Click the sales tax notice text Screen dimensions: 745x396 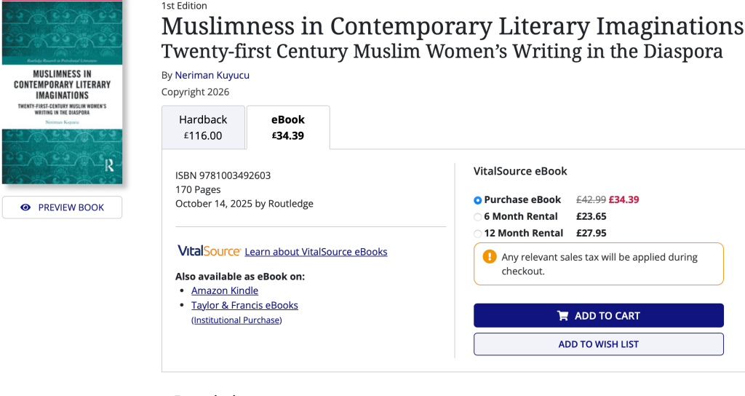(x=599, y=264)
